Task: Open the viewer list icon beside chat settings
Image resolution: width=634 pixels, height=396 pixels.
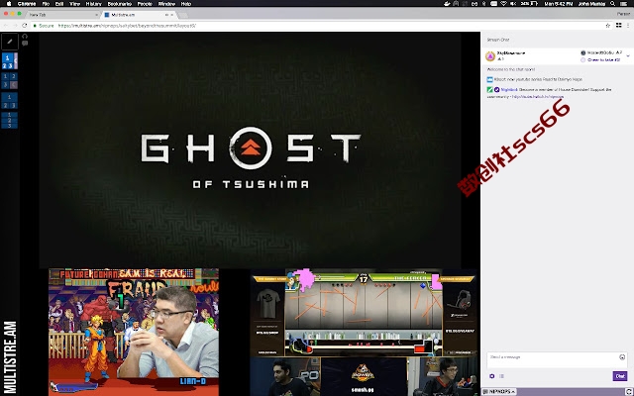Action: [x=502, y=376]
